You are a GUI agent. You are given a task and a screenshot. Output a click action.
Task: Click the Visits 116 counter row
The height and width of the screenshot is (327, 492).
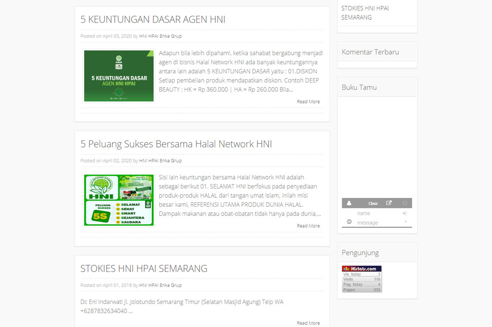click(362, 279)
